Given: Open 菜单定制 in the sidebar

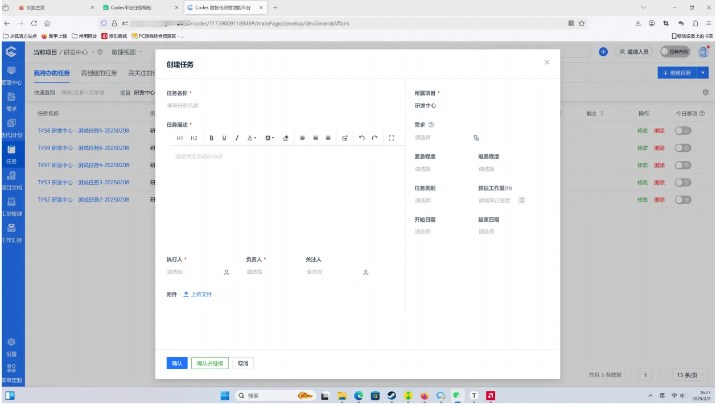Looking at the screenshot, I should [11, 373].
